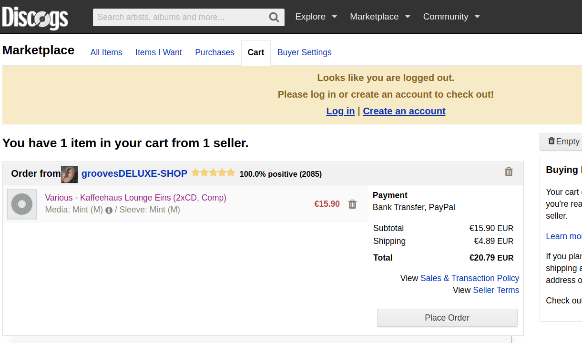Open the Buyer Settings tab

(x=304, y=52)
